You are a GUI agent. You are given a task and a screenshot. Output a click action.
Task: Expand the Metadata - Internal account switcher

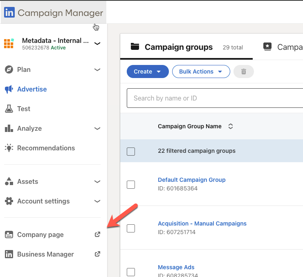(97, 43)
